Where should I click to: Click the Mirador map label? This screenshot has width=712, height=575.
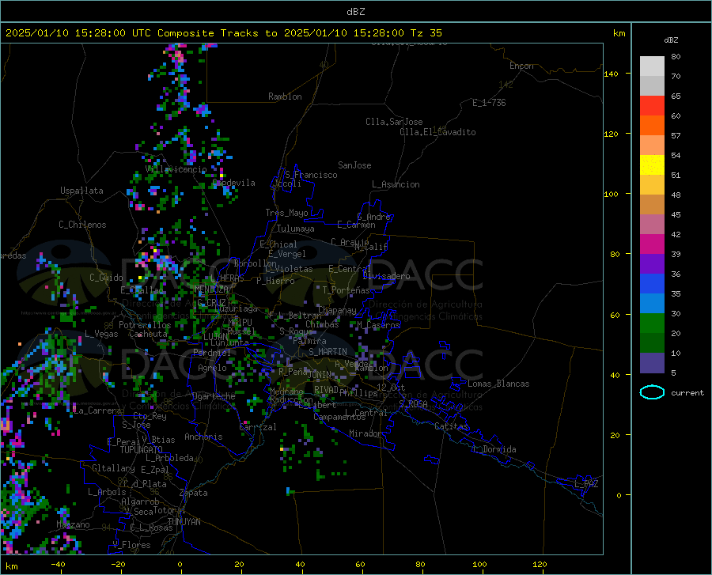click(x=365, y=433)
